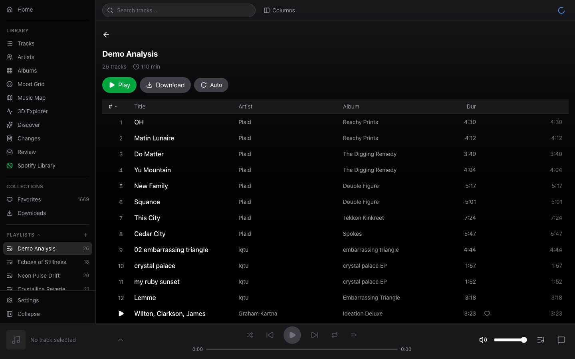Click the skip to previous track icon

click(270, 335)
